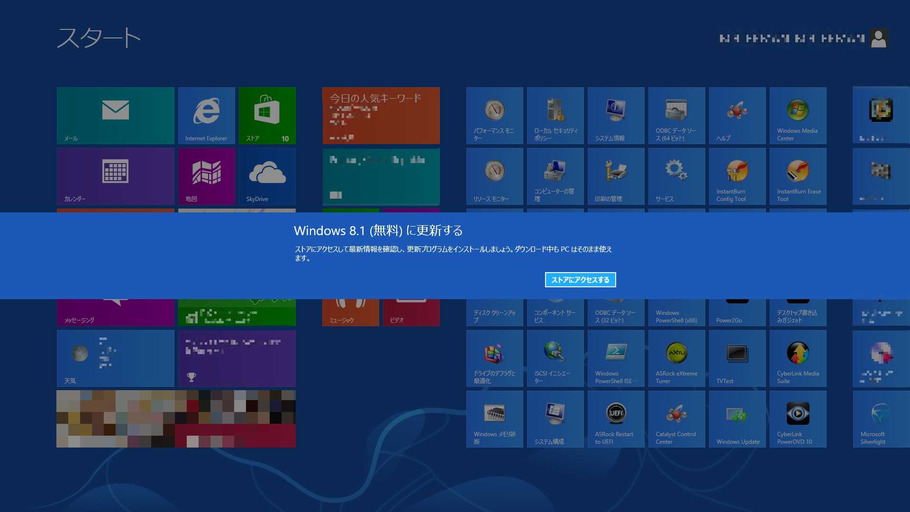Launch Windows Media Center tile
Viewport: 910px width, 512px height.
pyautogui.click(x=798, y=116)
